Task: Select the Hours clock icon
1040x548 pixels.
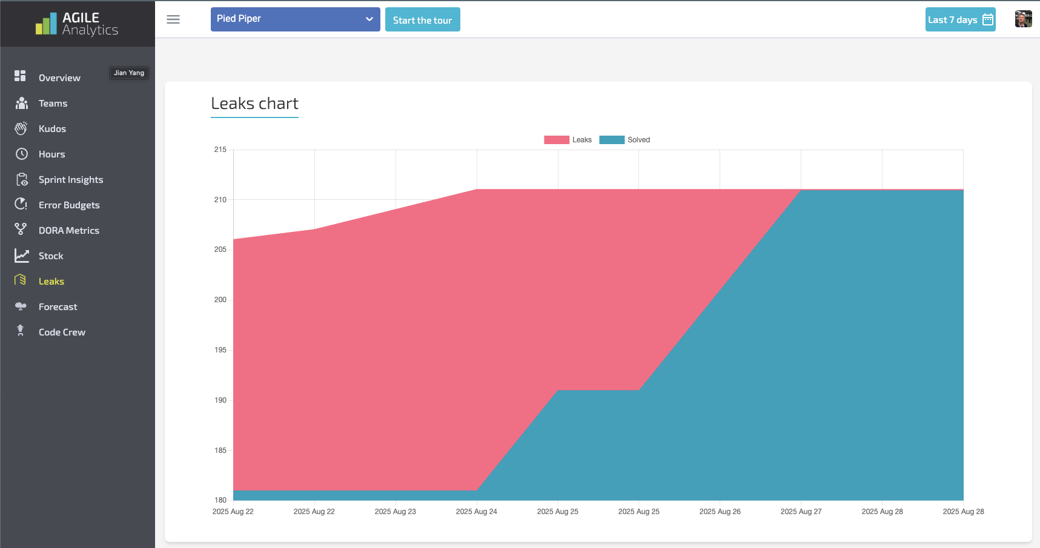Action: point(22,154)
